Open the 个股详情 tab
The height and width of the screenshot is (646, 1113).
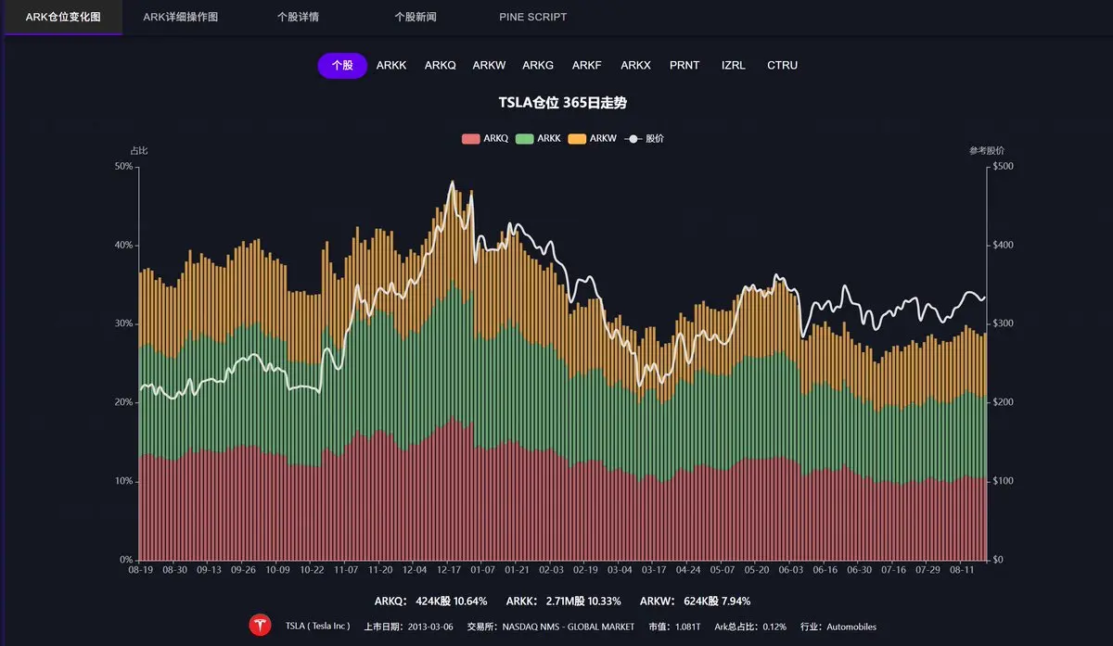298,17
